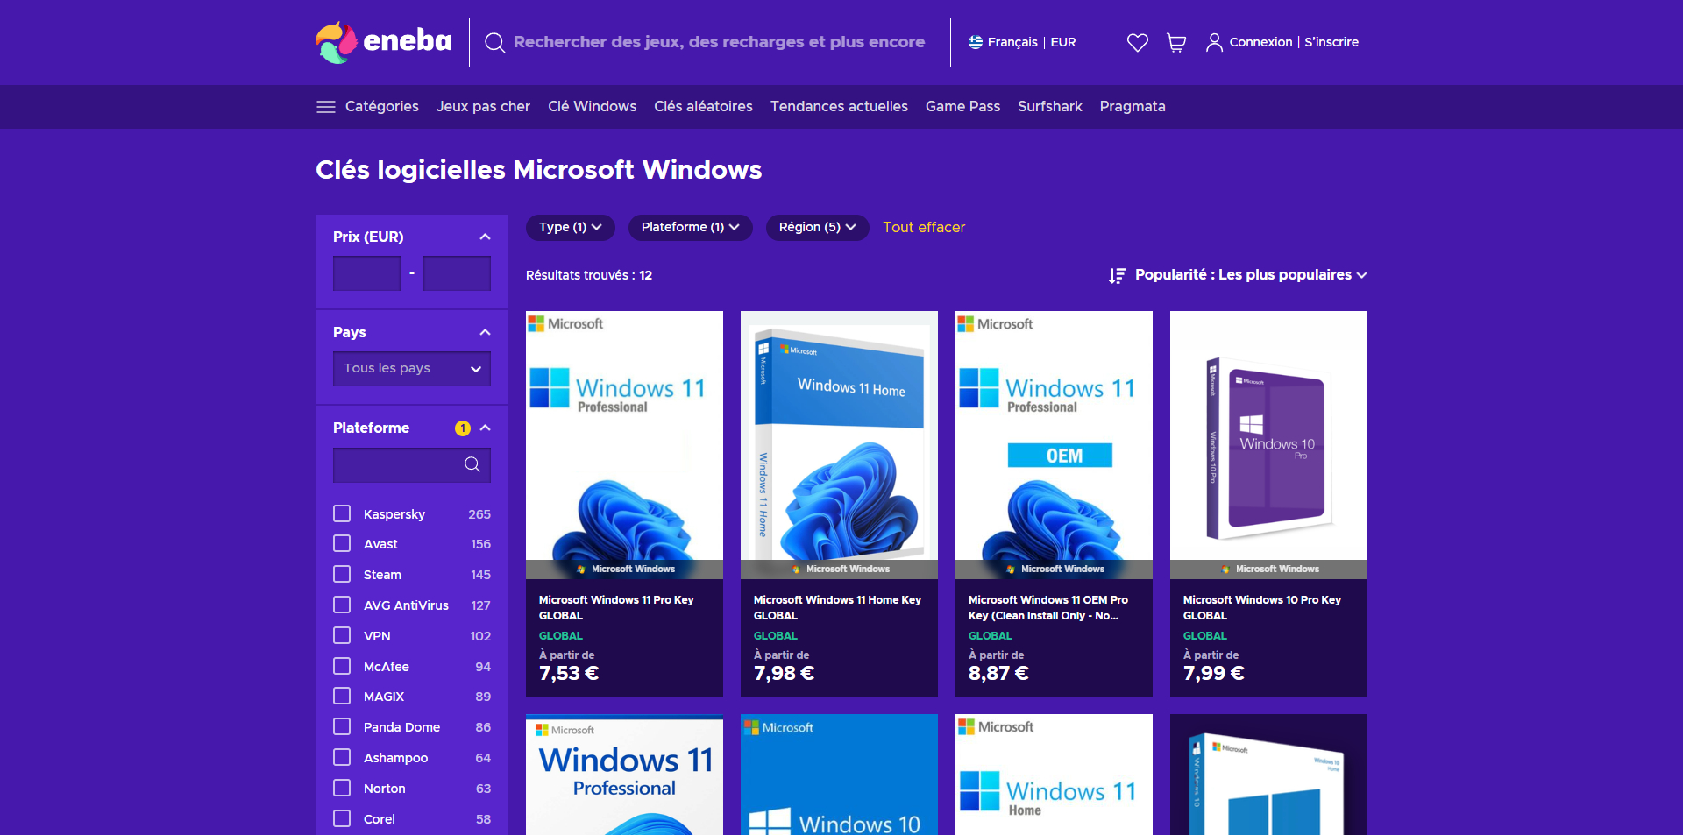1683x835 pixels.
Task: Go to Clé Windows menu item
Action: (x=592, y=107)
